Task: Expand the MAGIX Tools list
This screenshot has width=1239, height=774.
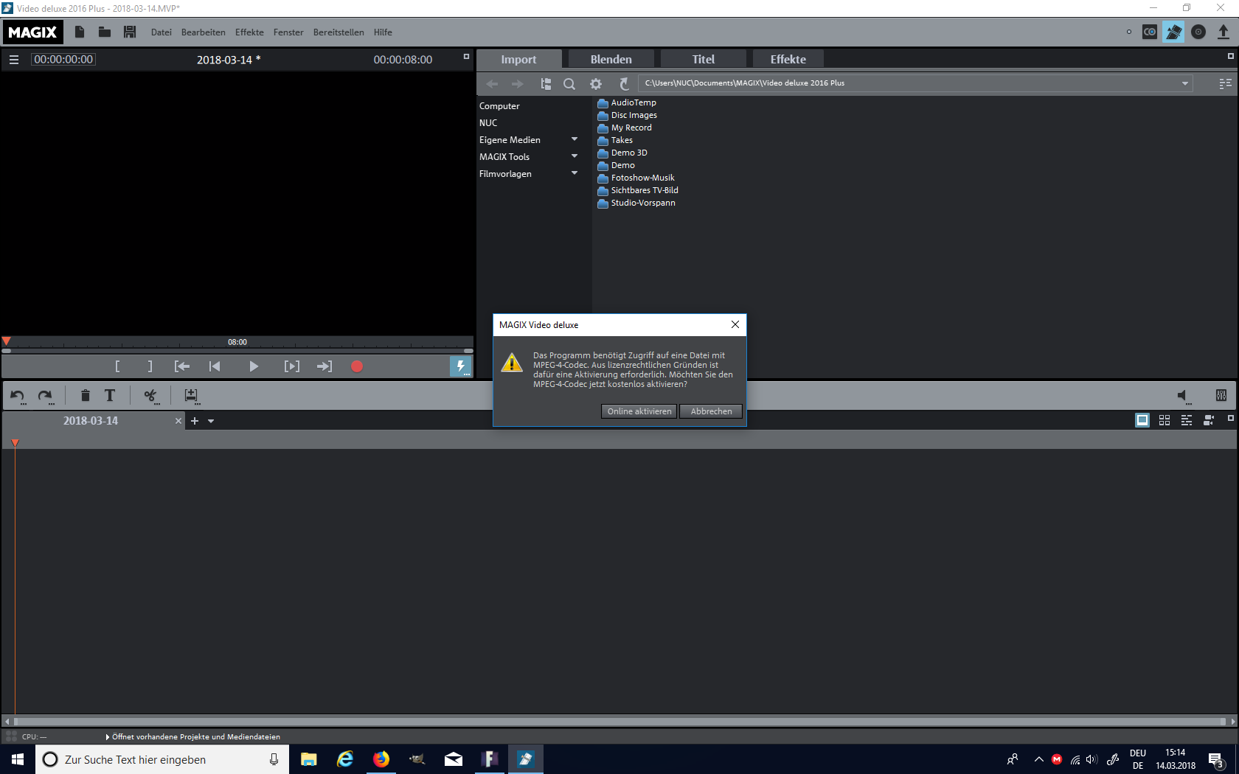Action: (575, 156)
